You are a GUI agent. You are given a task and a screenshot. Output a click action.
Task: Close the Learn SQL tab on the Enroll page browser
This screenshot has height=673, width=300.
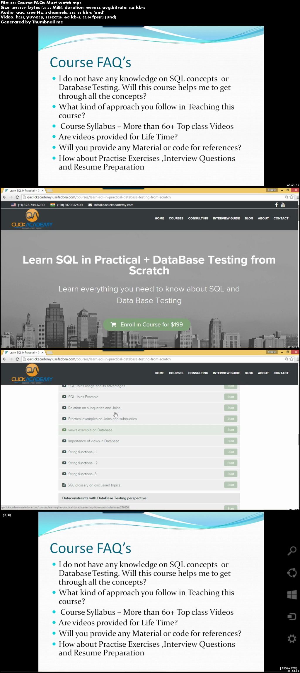coord(42,190)
